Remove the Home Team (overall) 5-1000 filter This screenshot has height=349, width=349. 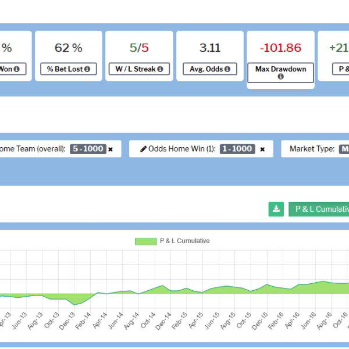coord(111,149)
